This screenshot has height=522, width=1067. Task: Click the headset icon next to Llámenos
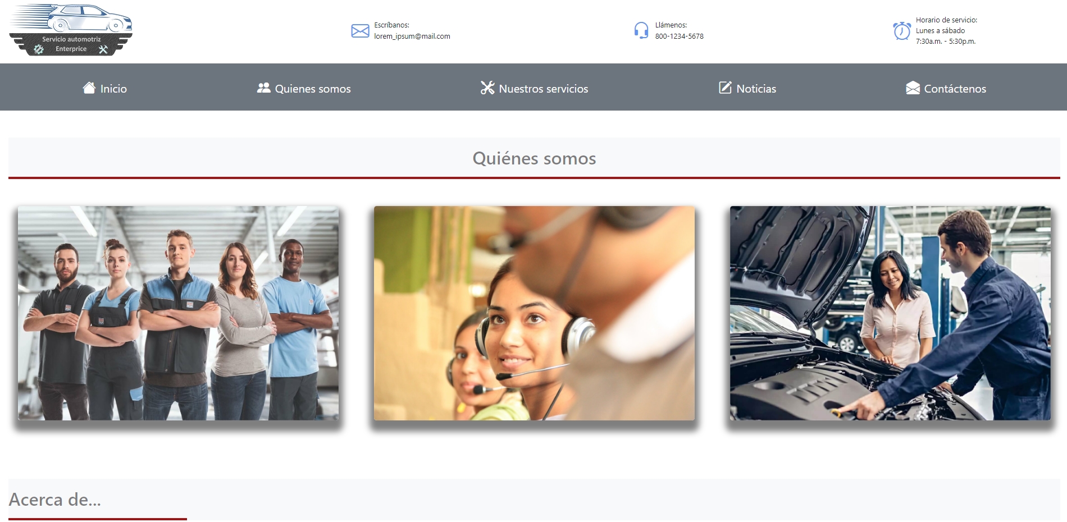pyautogui.click(x=641, y=31)
